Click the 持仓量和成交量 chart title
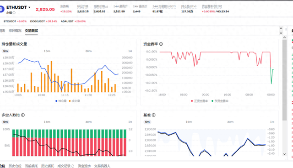The width and height of the screenshot is (293, 168). (14, 44)
